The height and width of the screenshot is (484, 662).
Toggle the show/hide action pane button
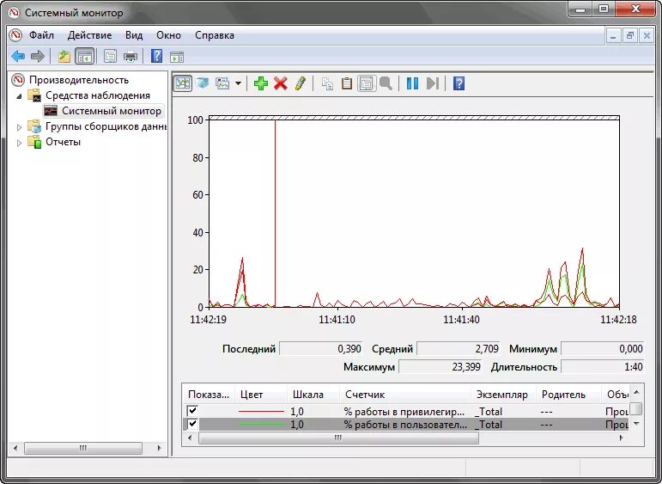[x=177, y=56]
